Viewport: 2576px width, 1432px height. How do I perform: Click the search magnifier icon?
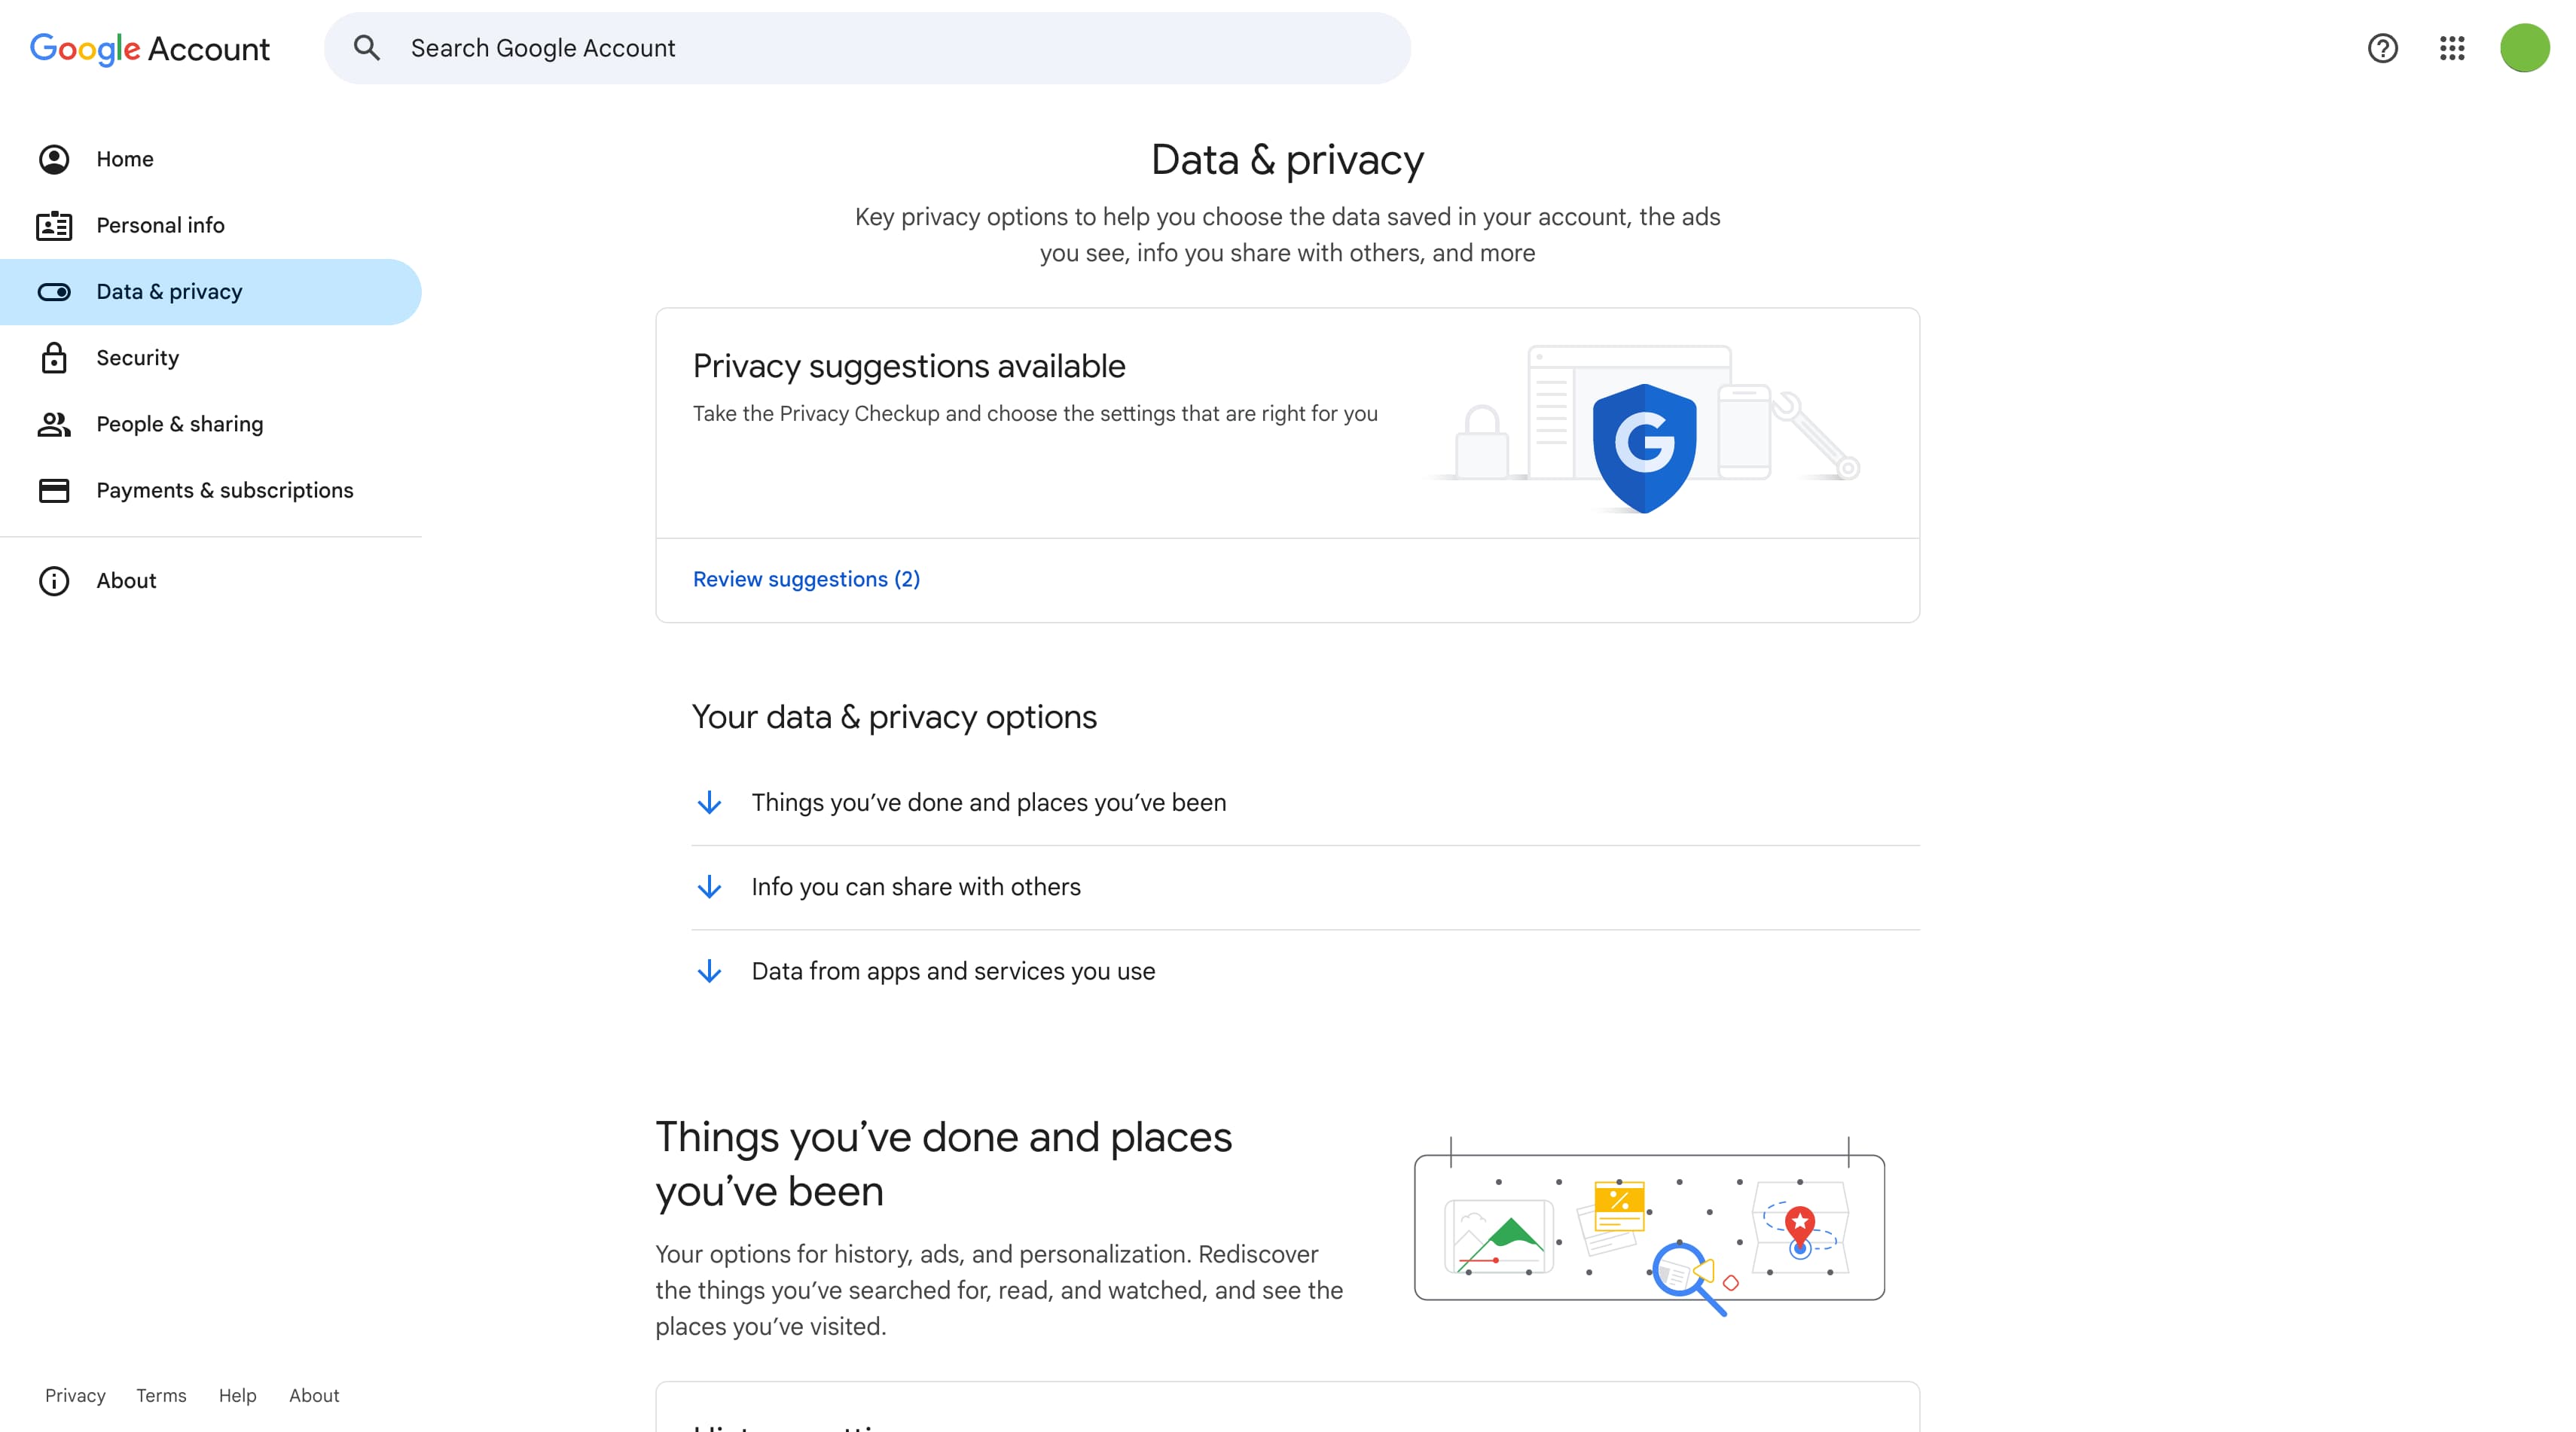367,48
